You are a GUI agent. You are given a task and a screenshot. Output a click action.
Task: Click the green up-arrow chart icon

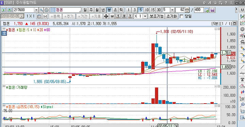pos(9,10)
